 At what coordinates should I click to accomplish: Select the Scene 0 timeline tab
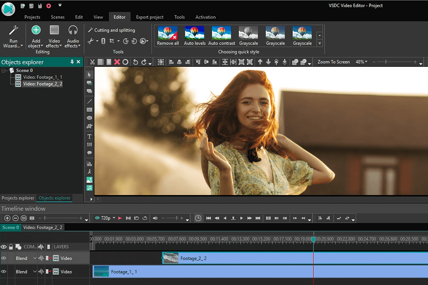tap(10, 227)
